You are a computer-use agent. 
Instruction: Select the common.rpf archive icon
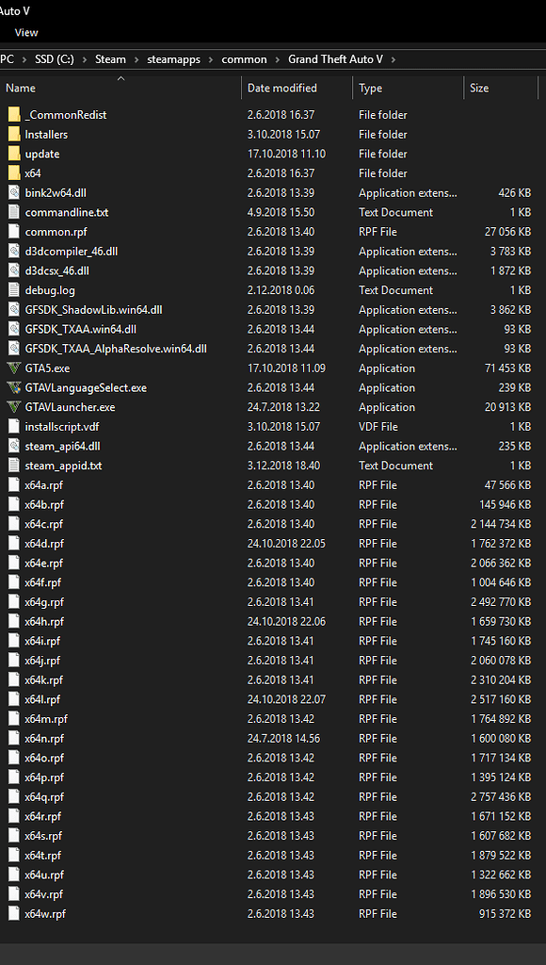pyautogui.click(x=13, y=231)
